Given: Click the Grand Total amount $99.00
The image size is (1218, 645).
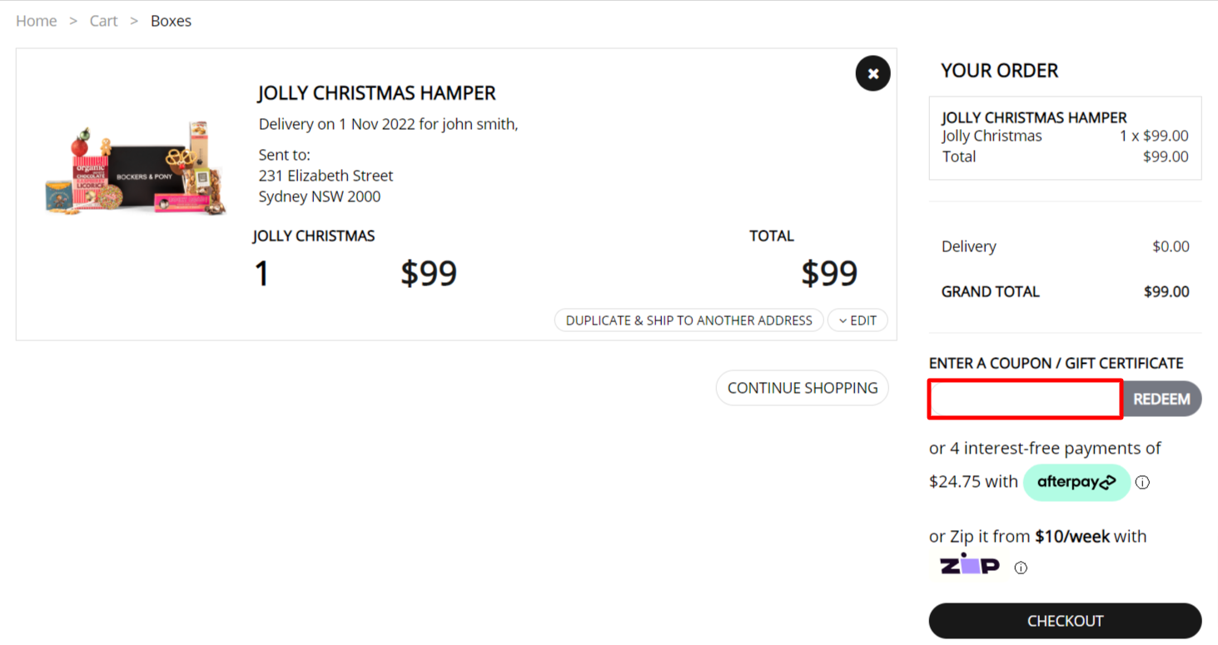Looking at the screenshot, I should click(x=1166, y=291).
